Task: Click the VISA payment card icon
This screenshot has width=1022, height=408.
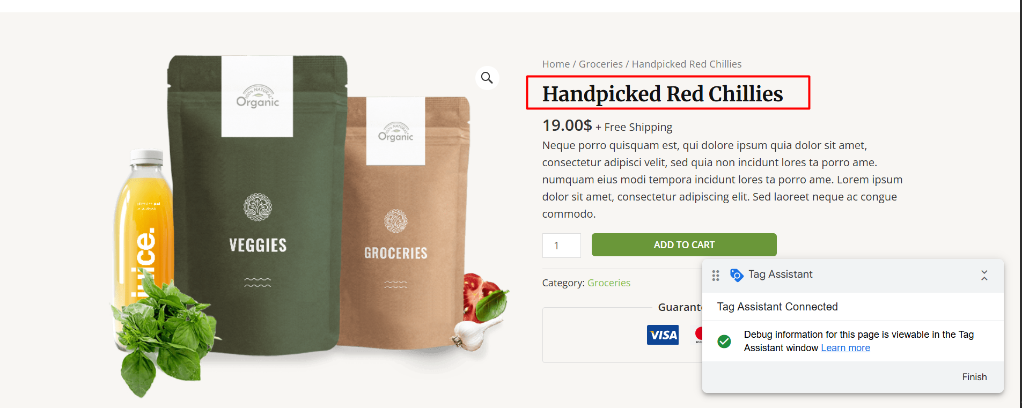Action: [x=663, y=335]
